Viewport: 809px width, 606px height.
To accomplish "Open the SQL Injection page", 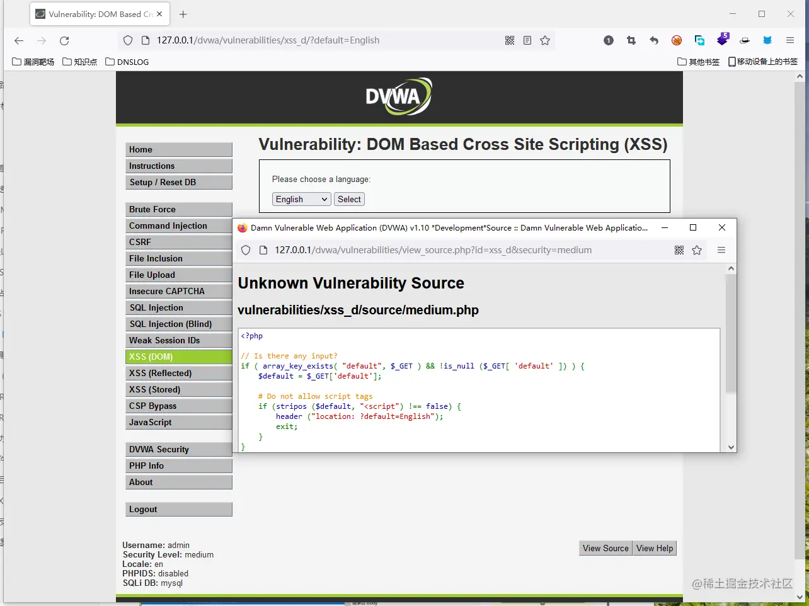I will coord(179,307).
